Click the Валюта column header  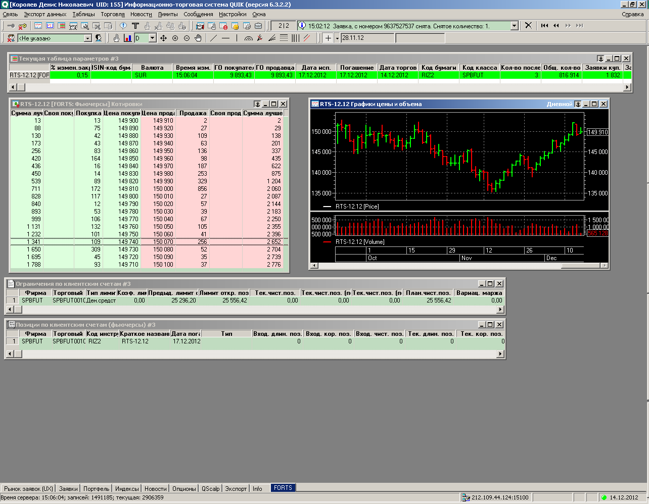tap(152, 68)
